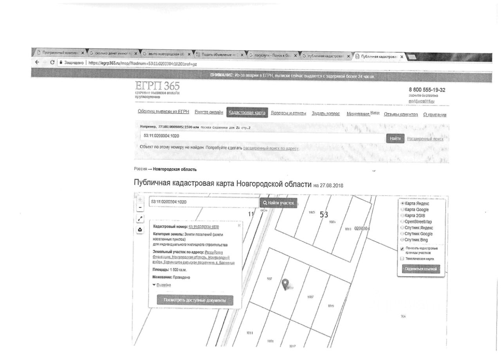Image resolution: width=501 pixels, height=354 pixels.
Task: Open 'Задать вопрос' menu item
Action: 326,113
